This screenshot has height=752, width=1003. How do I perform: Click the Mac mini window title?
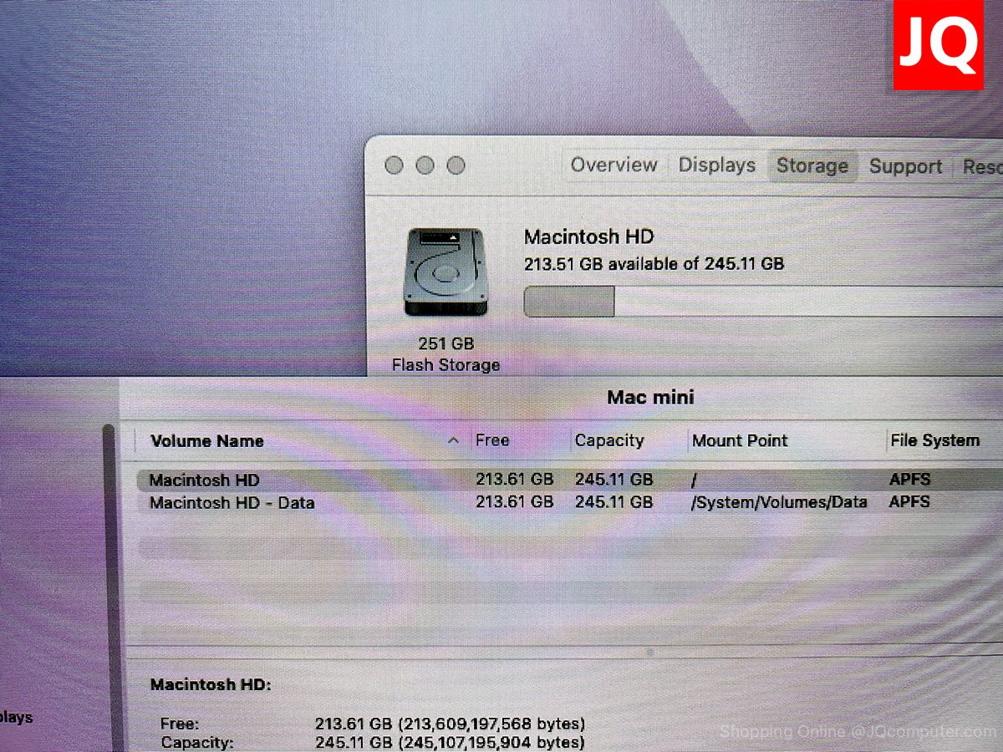650,398
